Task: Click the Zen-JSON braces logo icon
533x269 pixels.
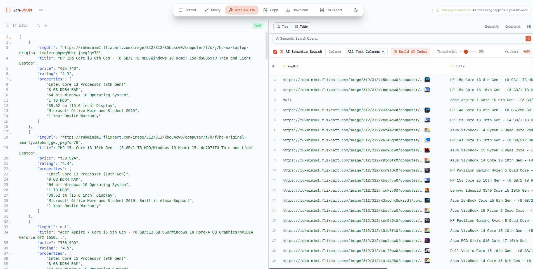Action: coord(8,10)
